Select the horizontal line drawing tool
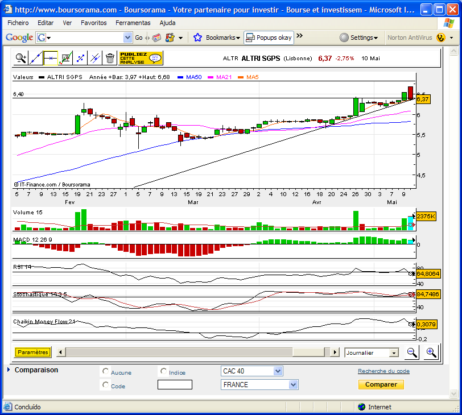Screen dimensions: 462x415 [51, 59]
